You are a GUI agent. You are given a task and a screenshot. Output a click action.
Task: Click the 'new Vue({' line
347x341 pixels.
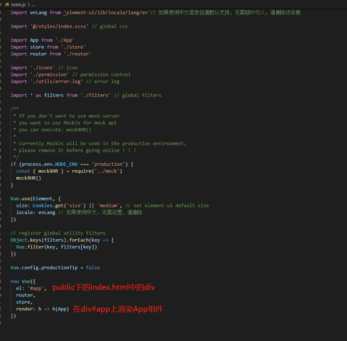tap(23, 281)
